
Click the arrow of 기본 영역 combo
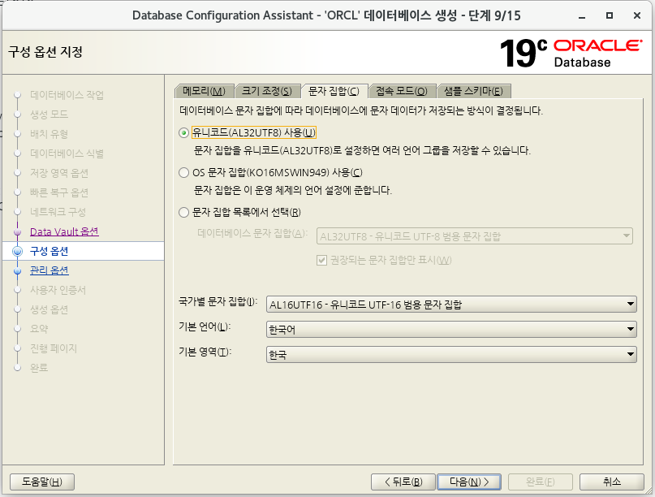tap(631, 354)
